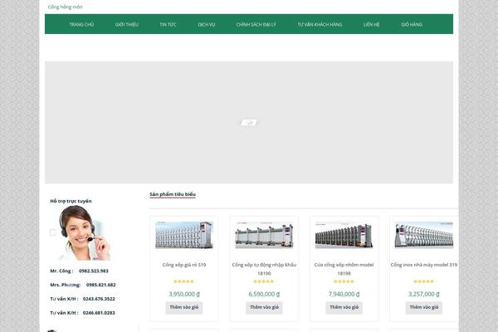
Task: Add 3,257,000 ₫ product to cart
Action: pos(424,307)
